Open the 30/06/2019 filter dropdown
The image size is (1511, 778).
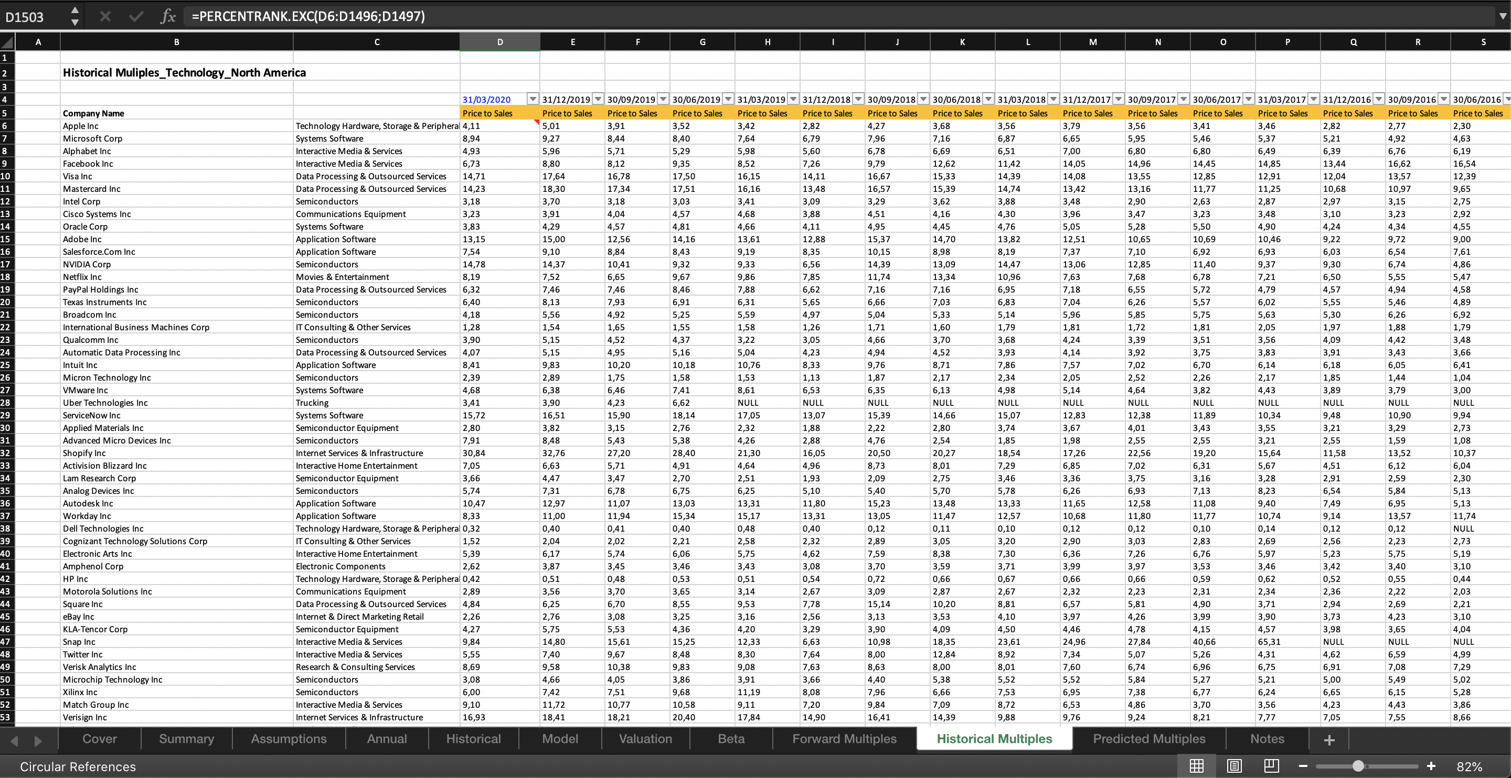click(728, 99)
